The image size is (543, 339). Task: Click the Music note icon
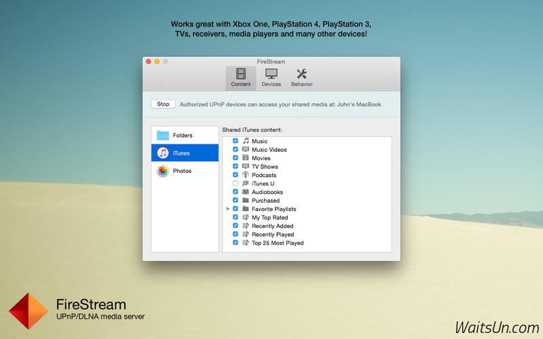(246, 141)
